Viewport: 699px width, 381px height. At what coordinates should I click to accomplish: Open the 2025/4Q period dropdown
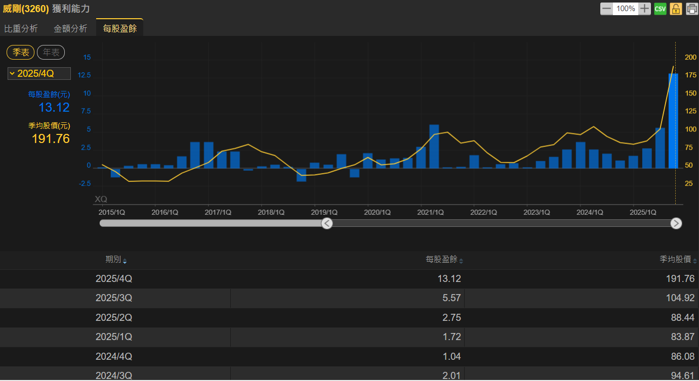click(x=39, y=74)
